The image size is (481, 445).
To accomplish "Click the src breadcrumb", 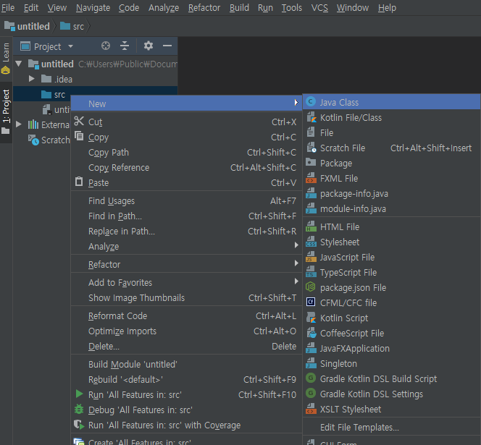I will point(72,26).
